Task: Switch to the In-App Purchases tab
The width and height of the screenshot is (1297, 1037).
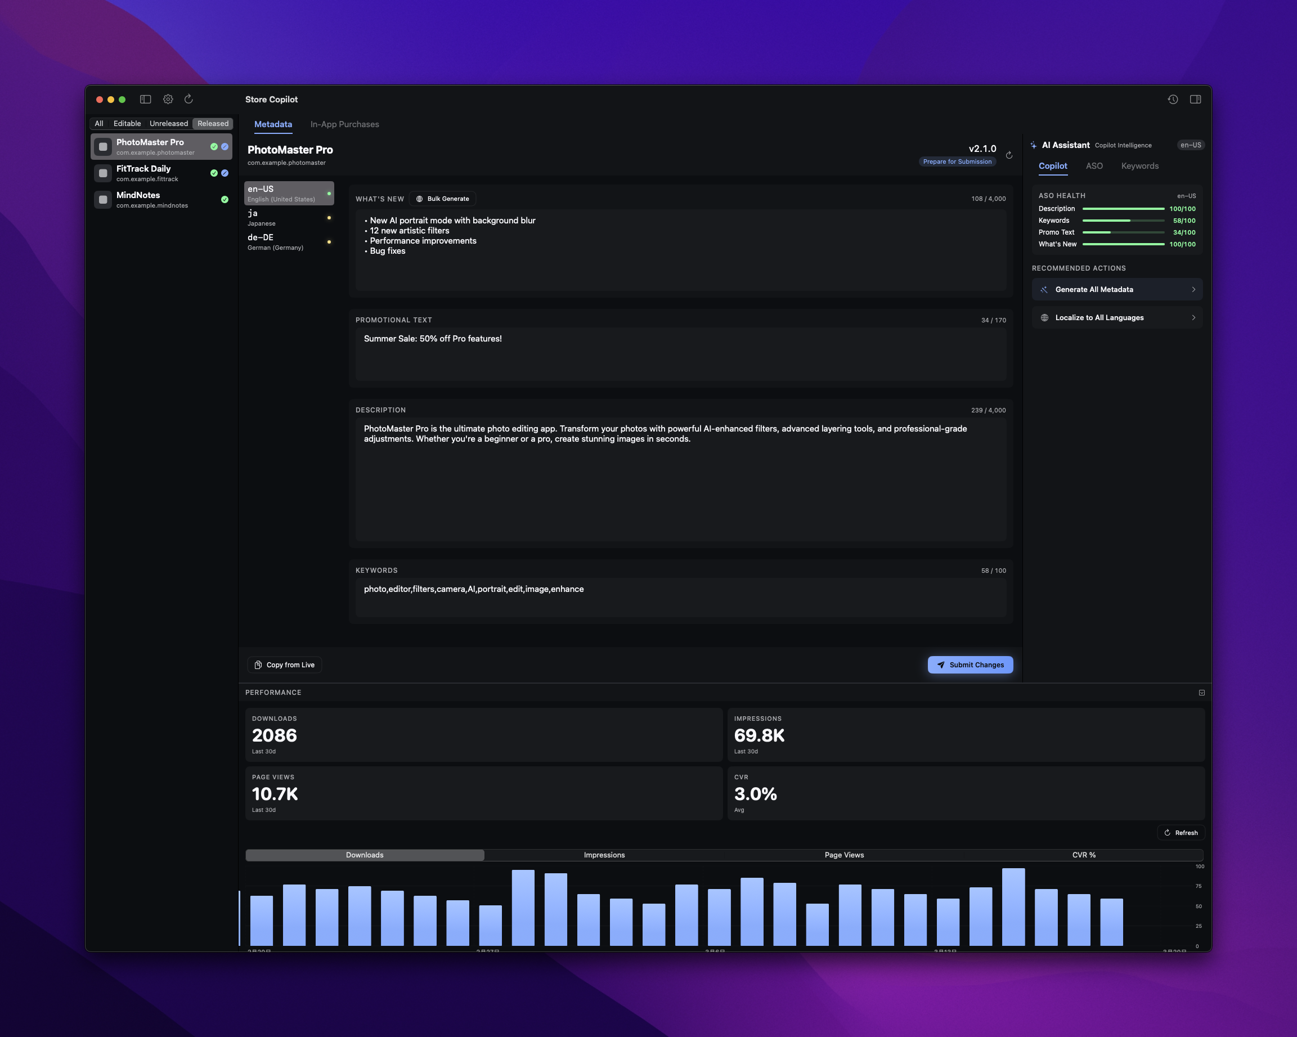Action: [x=344, y=124]
